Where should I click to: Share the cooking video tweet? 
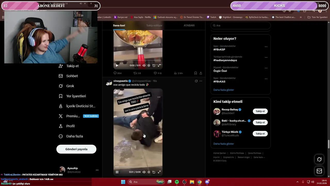(x=201, y=73)
